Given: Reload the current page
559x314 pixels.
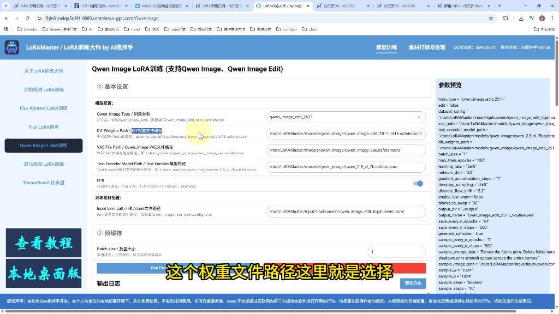Looking at the screenshot, I should coord(27,18).
